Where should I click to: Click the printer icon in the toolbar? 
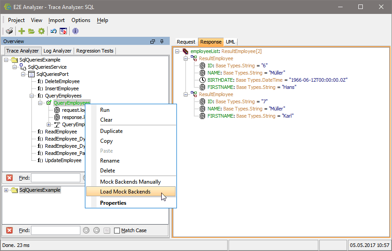(9, 31)
